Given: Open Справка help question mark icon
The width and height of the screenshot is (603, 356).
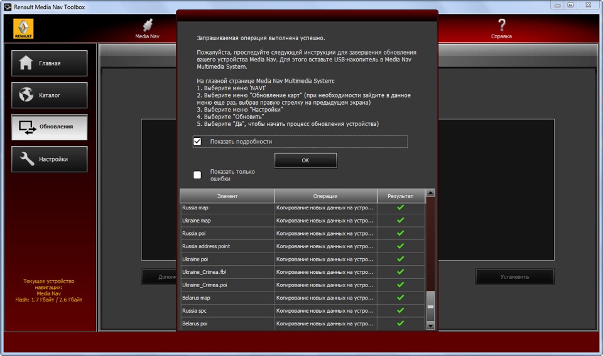Looking at the screenshot, I should tap(501, 25).
